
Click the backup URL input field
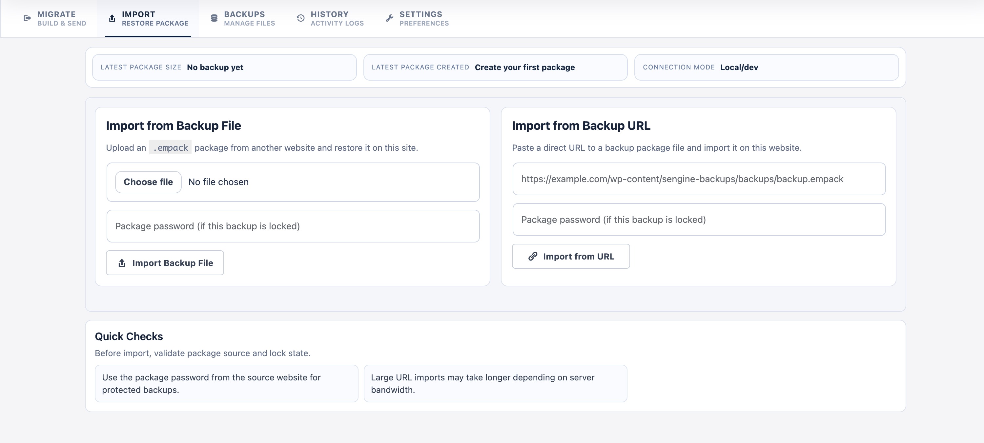699,179
